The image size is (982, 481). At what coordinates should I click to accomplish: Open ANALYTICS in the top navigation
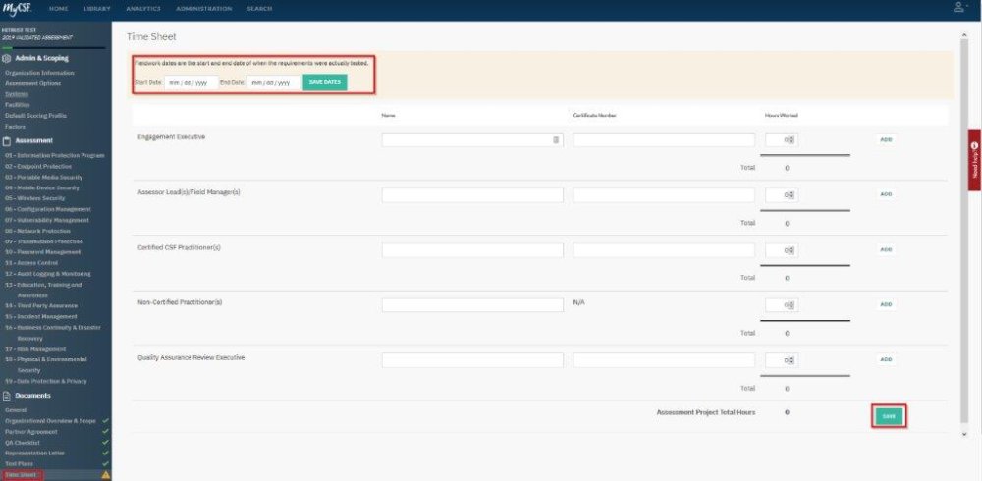(x=142, y=9)
